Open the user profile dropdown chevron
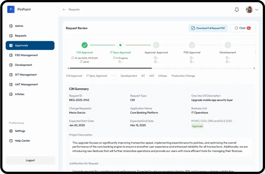The height and width of the screenshot is (174, 265). tap(257, 10)
